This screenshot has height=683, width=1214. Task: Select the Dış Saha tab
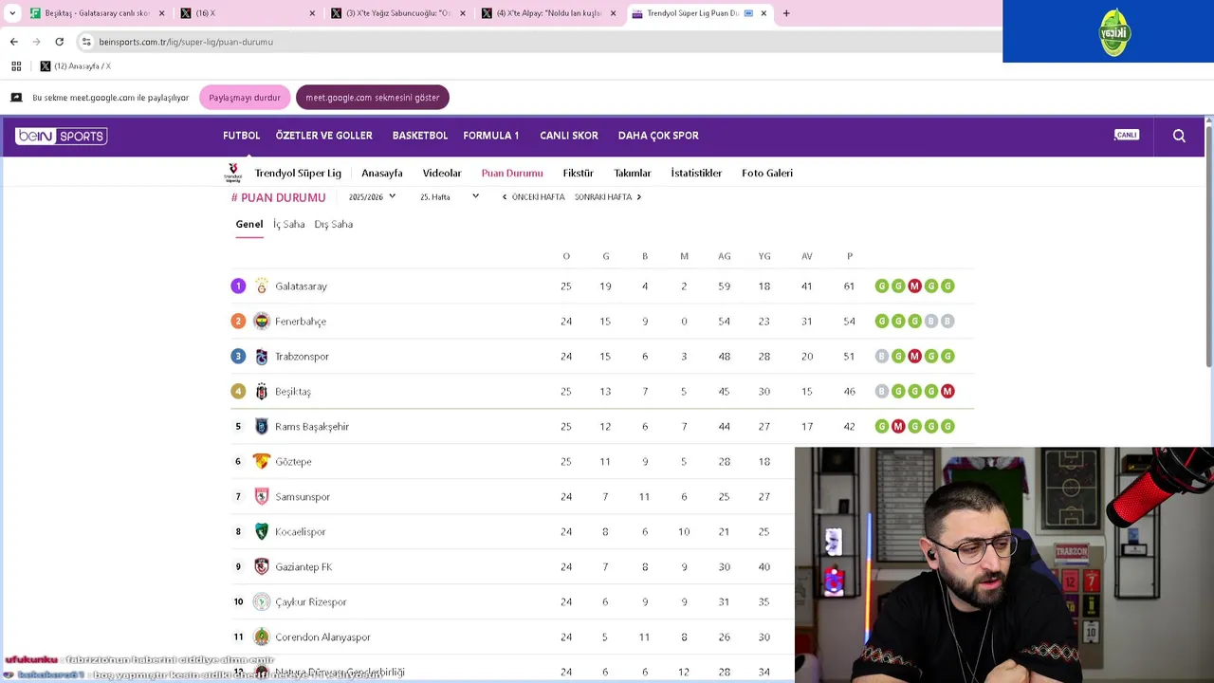point(334,224)
